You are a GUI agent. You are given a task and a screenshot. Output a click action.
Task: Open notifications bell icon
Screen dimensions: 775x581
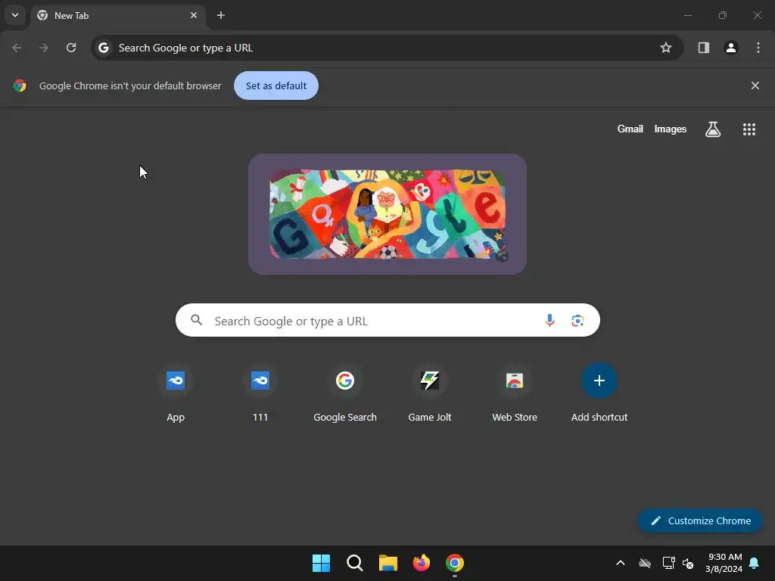click(755, 563)
